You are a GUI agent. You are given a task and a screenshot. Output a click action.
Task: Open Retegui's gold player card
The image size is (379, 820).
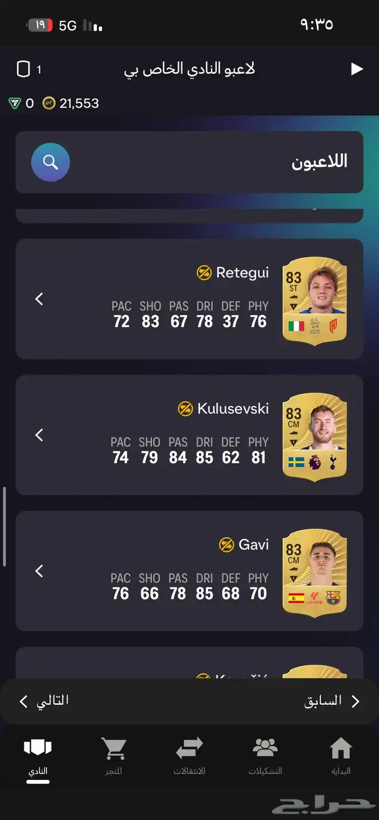pyautogui.click(x=315, y=300)
